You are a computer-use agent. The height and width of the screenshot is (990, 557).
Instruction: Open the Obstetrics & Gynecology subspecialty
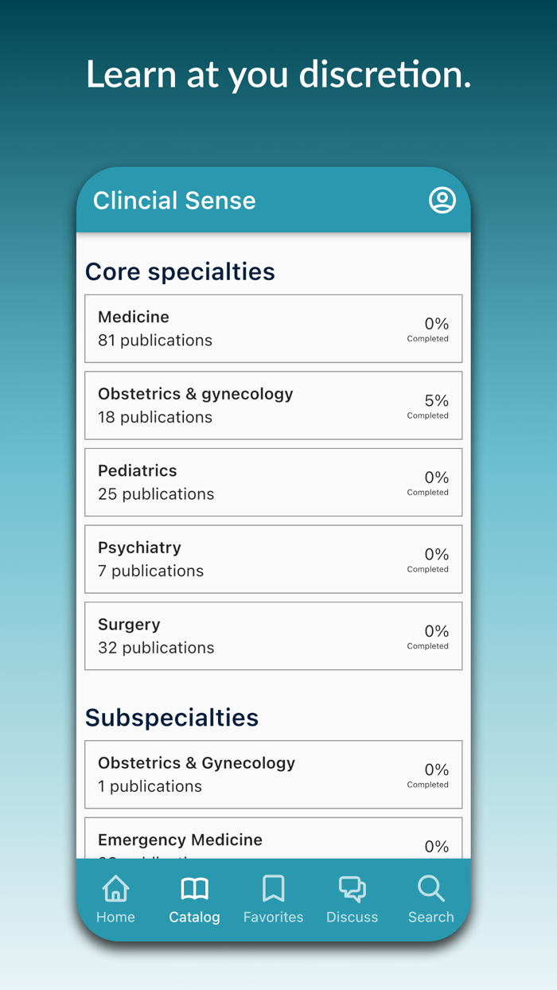[273, 774]
